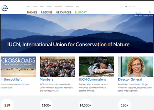This screenshot has height=110, width=154.
Task: Open the News link
Action: tap(35, 6)
